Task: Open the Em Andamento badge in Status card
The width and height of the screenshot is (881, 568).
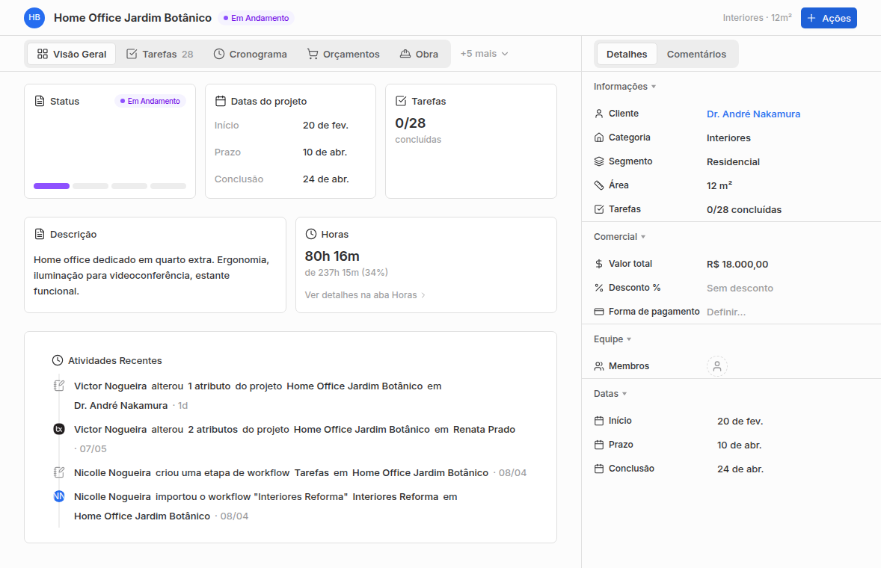Action: point(150,101)
